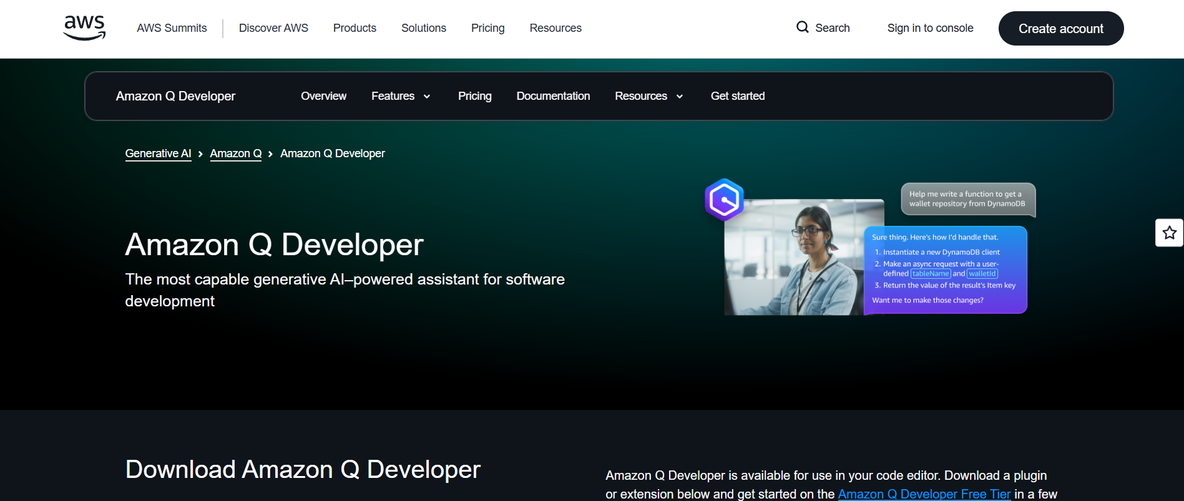
Task: Open the Products menu
Action: click(x=355, y=28)
